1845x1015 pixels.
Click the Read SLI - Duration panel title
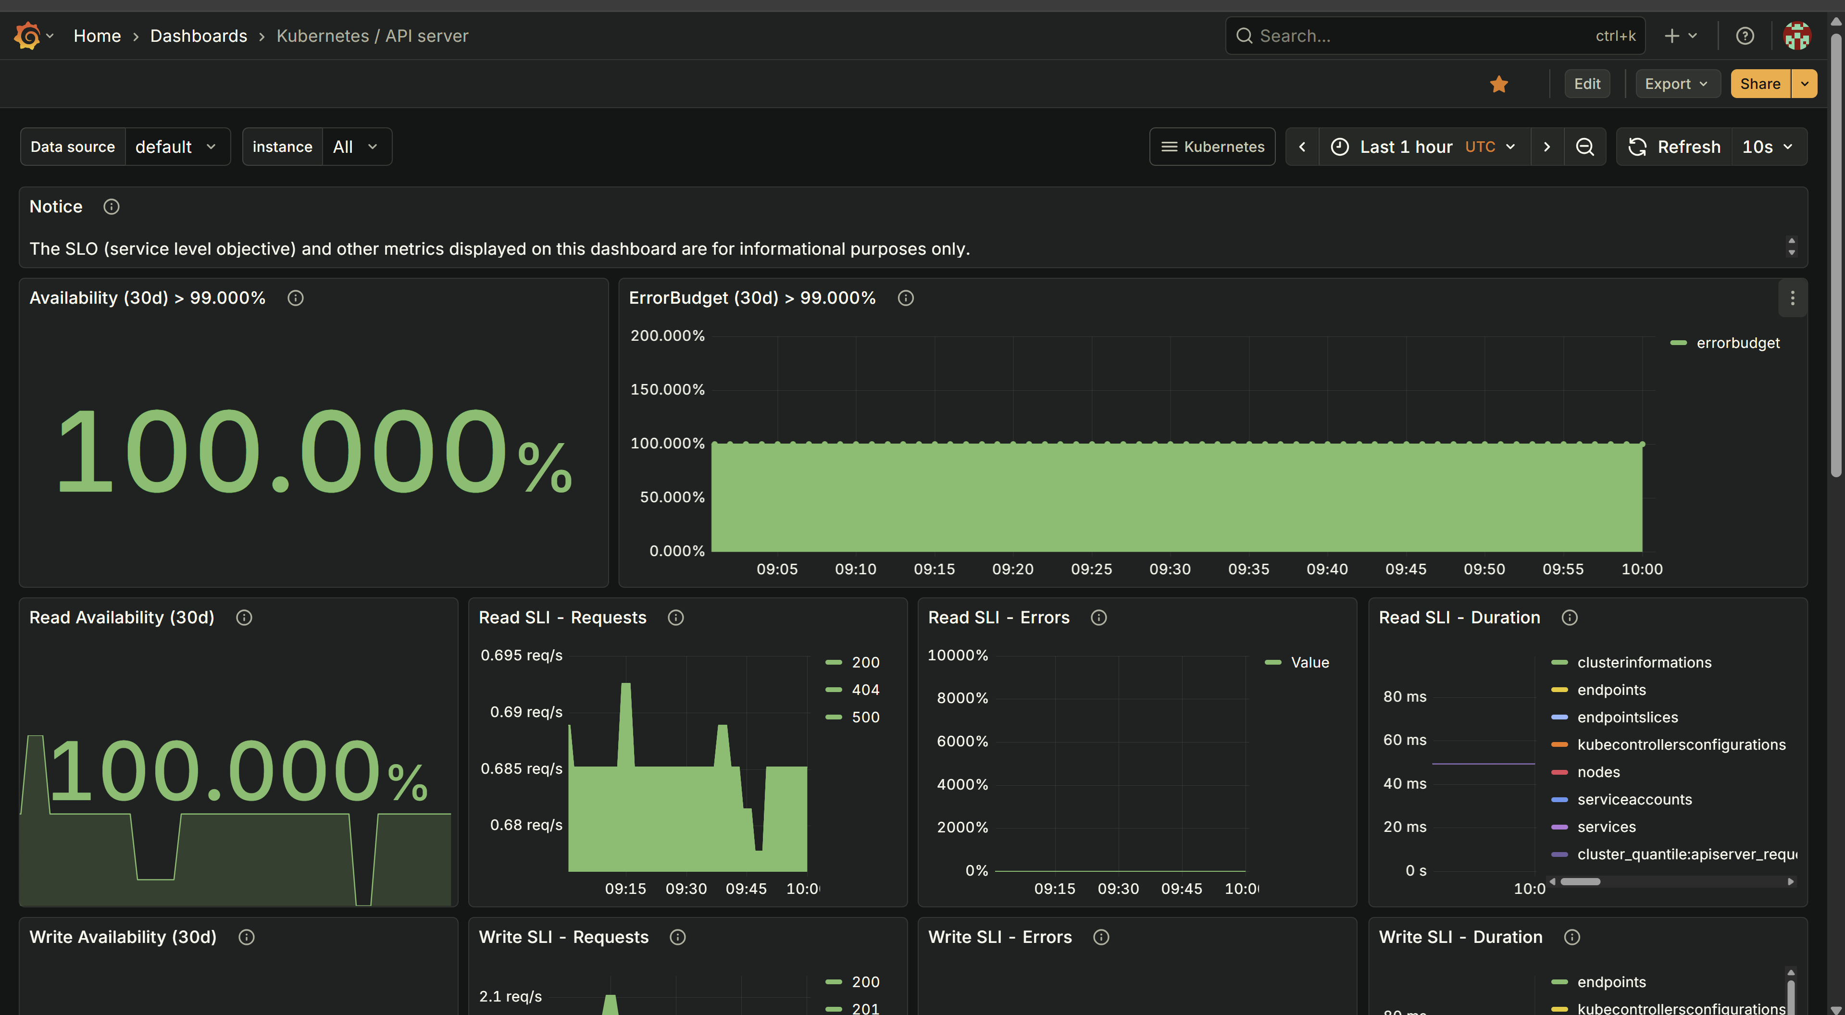tap(1459, 618)
